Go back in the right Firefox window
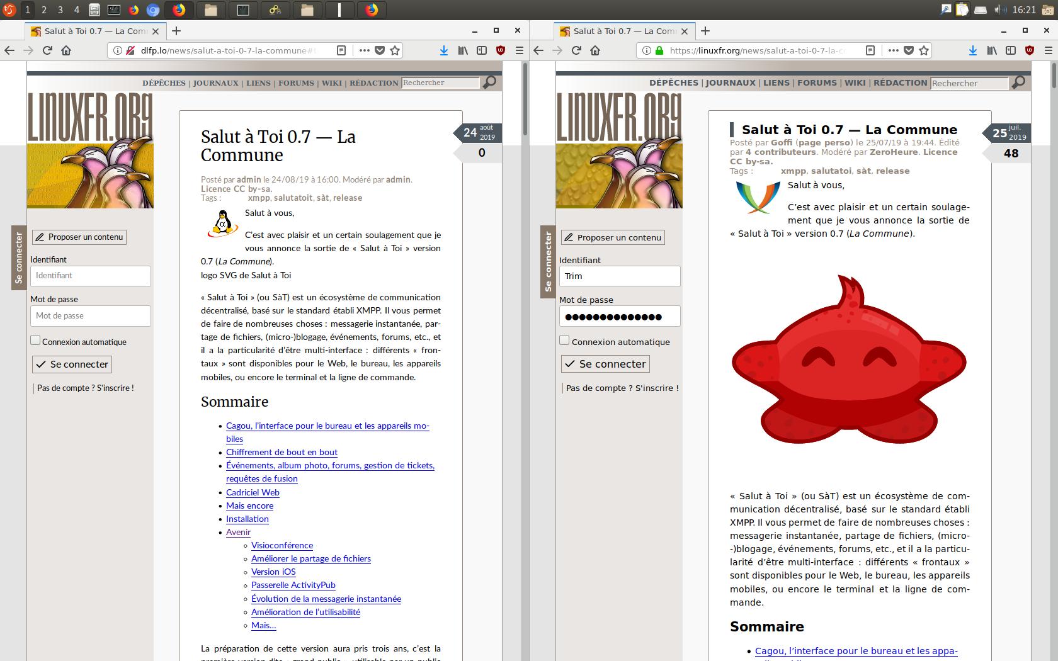 [x=538, y=50]
